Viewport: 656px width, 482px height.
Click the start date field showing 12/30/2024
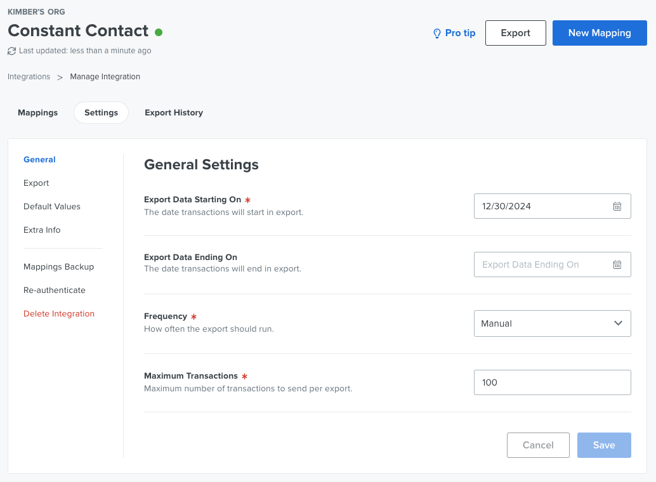pos(552,206)
